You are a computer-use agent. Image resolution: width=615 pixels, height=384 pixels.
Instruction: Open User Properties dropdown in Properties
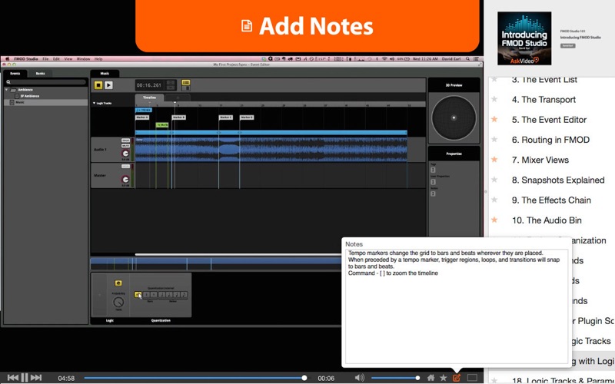point(433,182)
